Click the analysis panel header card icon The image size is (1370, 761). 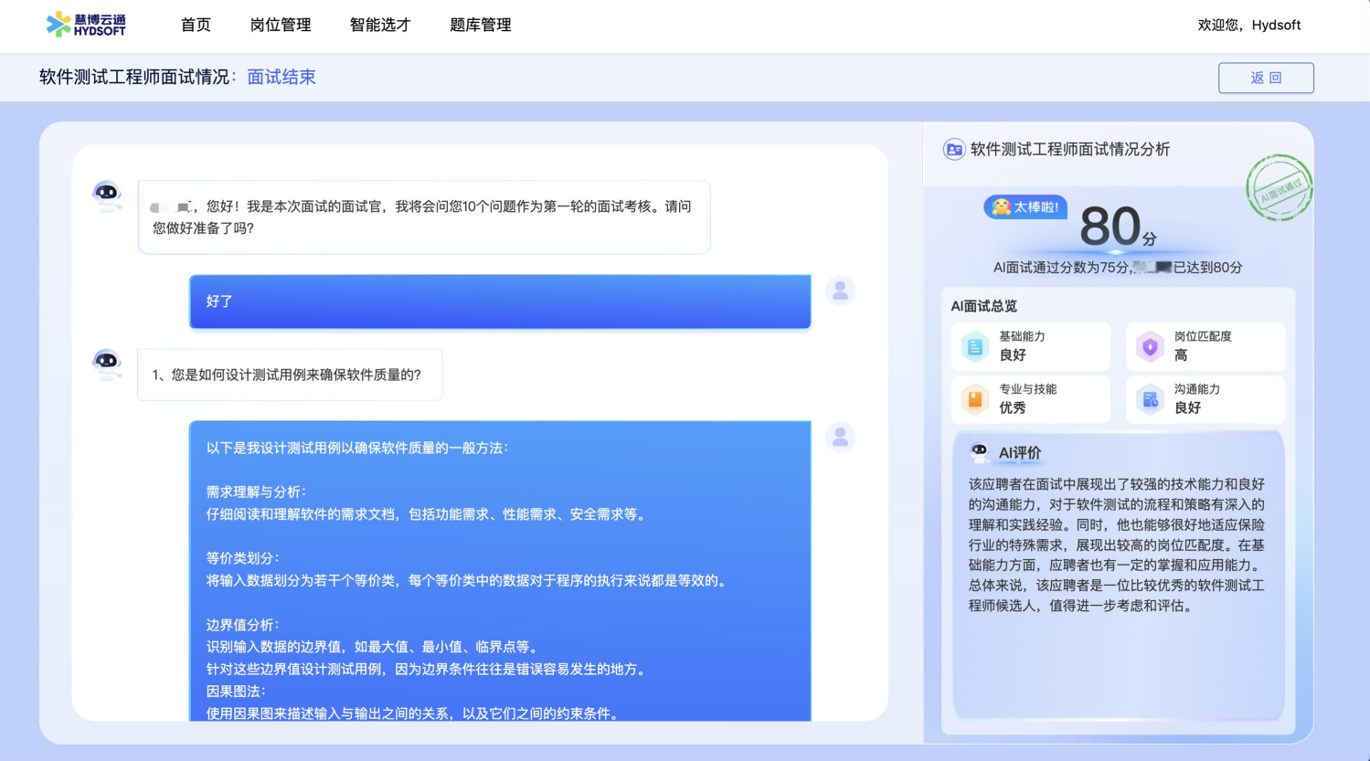point(953,150)
